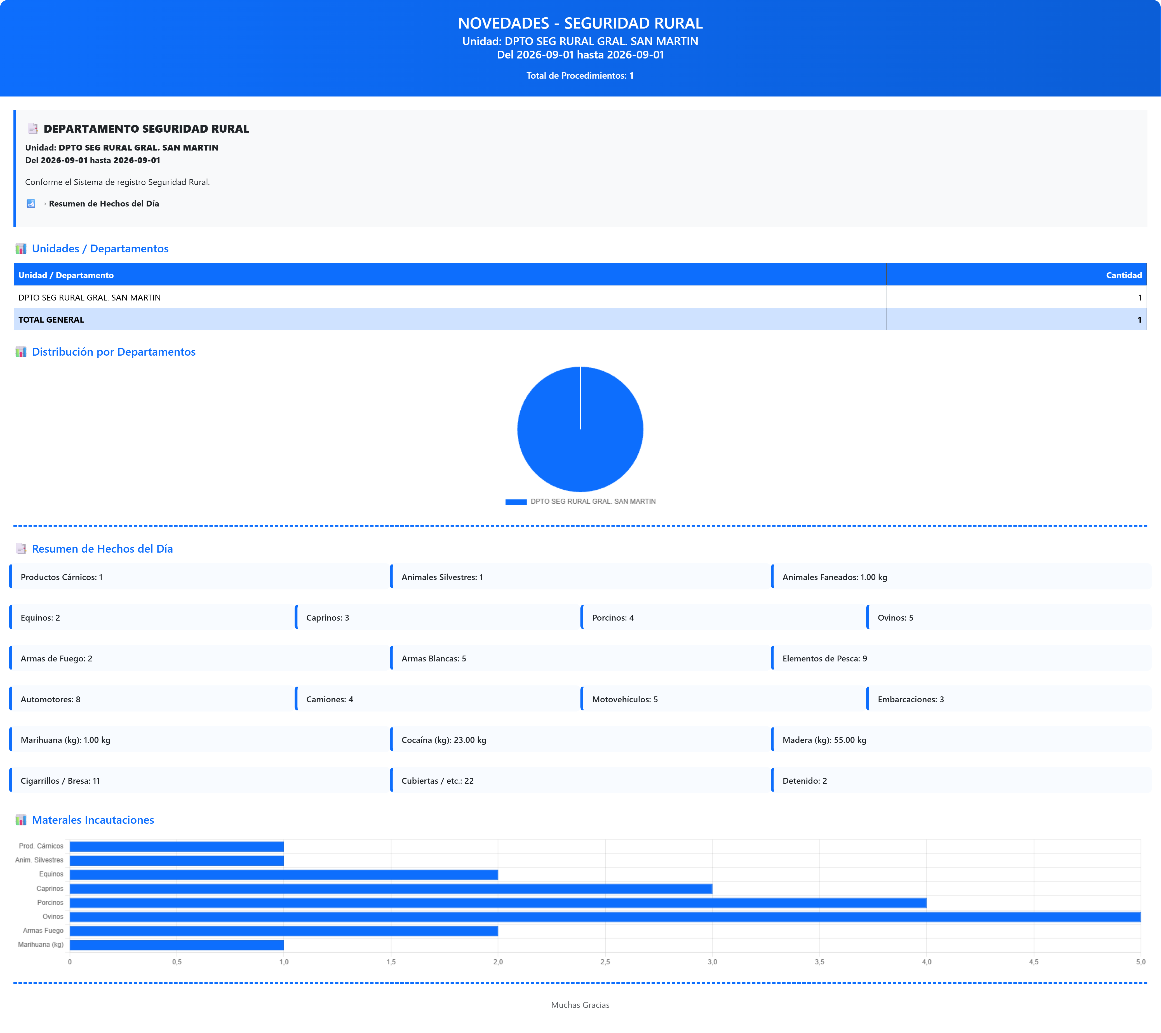Select the Unidad / Departamento column header

tap(450, 275)
